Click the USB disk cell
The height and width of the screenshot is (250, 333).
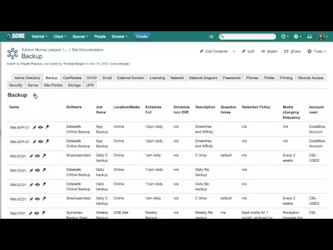coord(121,212)
